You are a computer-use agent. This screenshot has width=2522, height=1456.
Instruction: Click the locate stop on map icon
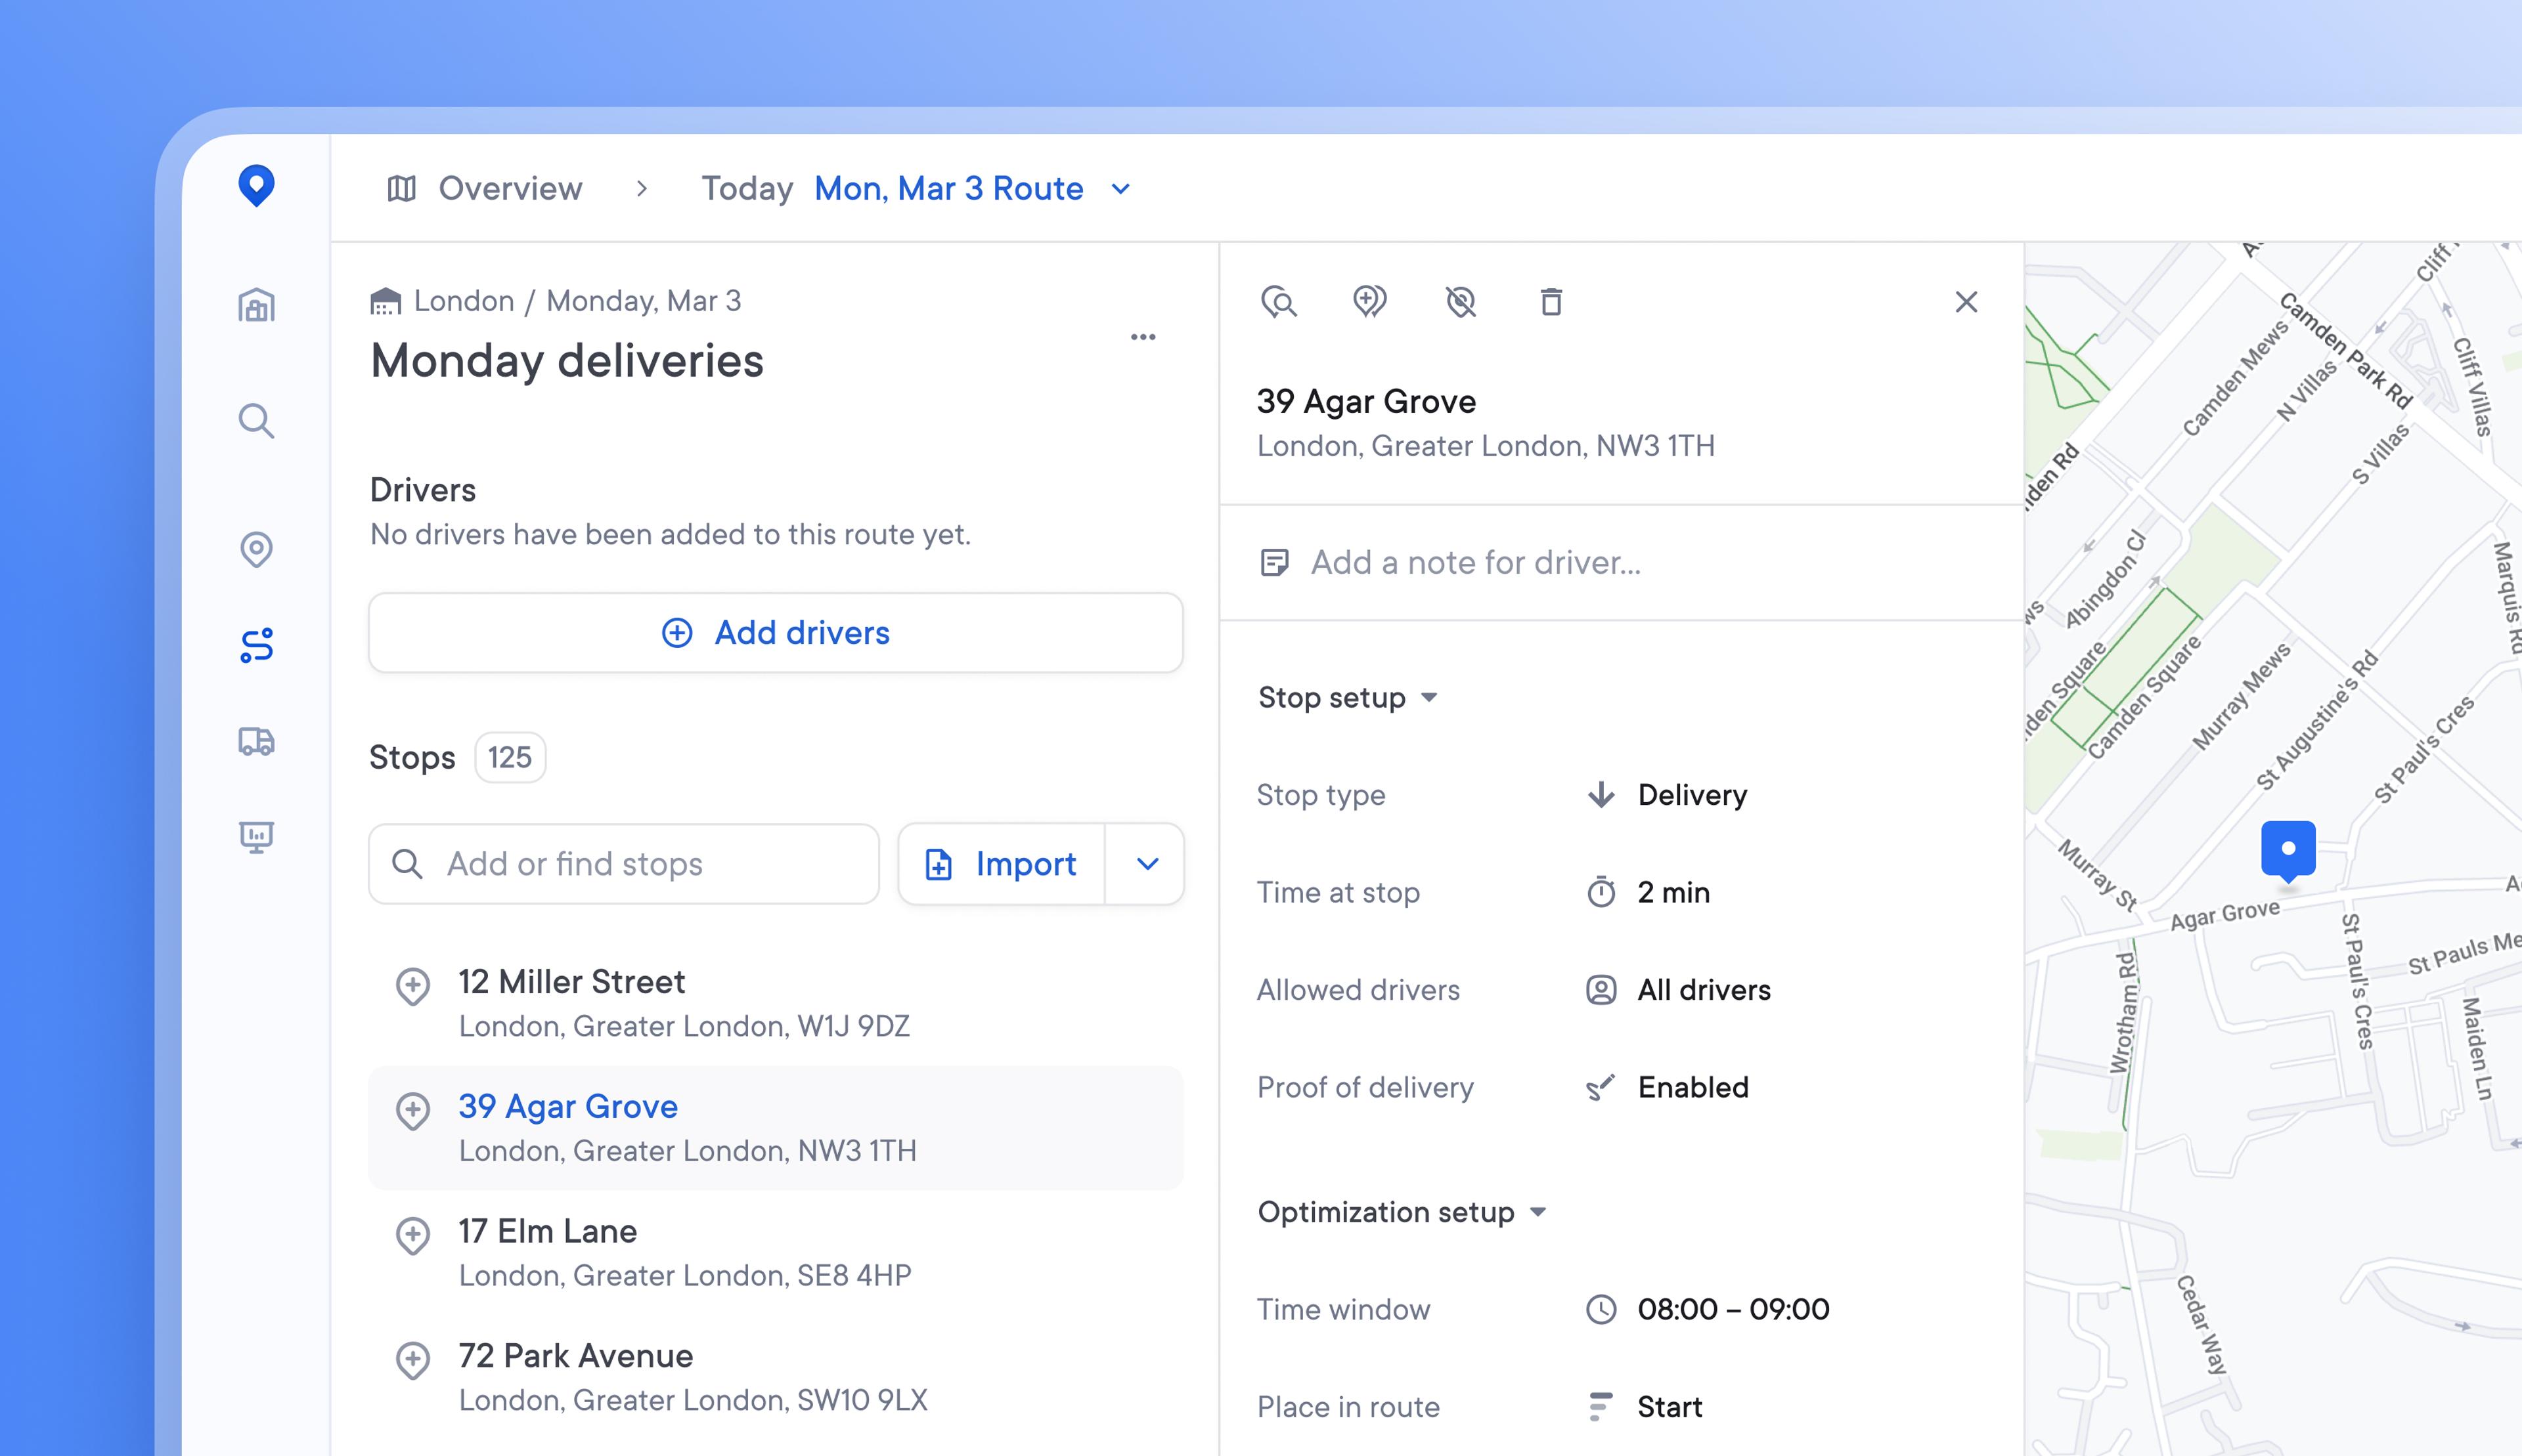pos(1279,301)
